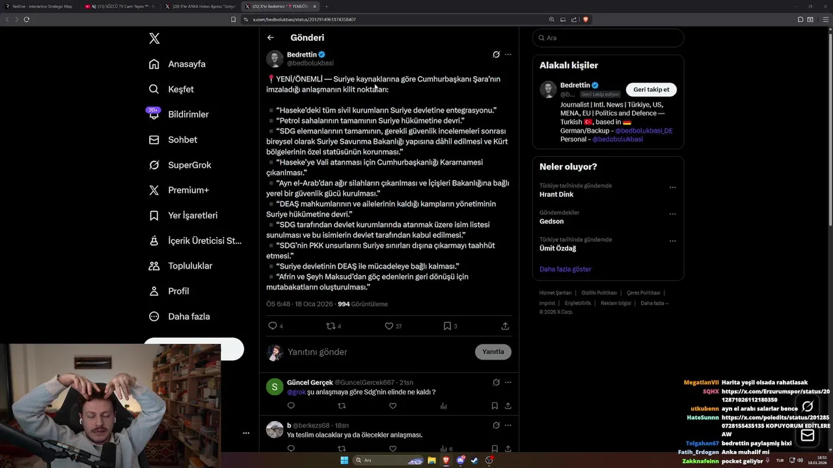Open Steam from taskbar
Viewport: 833px width, 468px height.
474,460
